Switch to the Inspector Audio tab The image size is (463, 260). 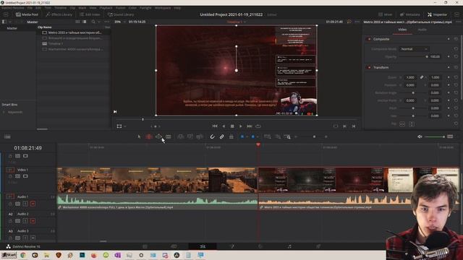coord(422,30)
